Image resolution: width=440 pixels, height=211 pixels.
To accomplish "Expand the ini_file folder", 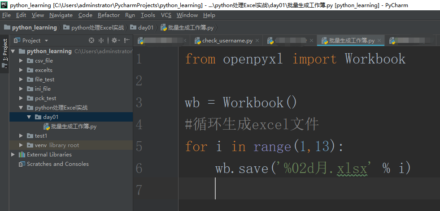I will point(21,89).
